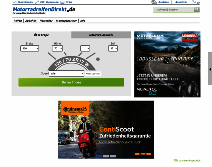Click the tire size info icon
Screen dimensions: 212x167
pos(98,59)
